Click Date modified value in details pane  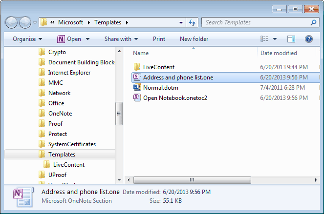(x=187, y=192)
